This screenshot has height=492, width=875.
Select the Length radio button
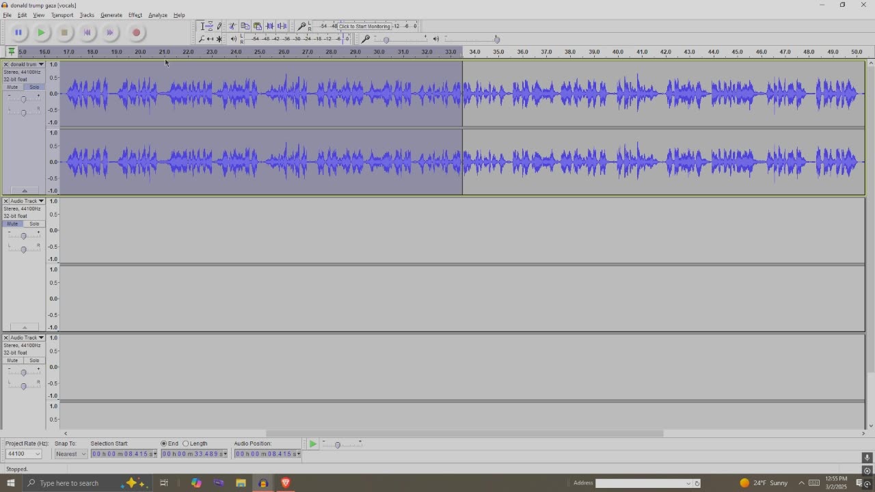(x=185, y=443)
